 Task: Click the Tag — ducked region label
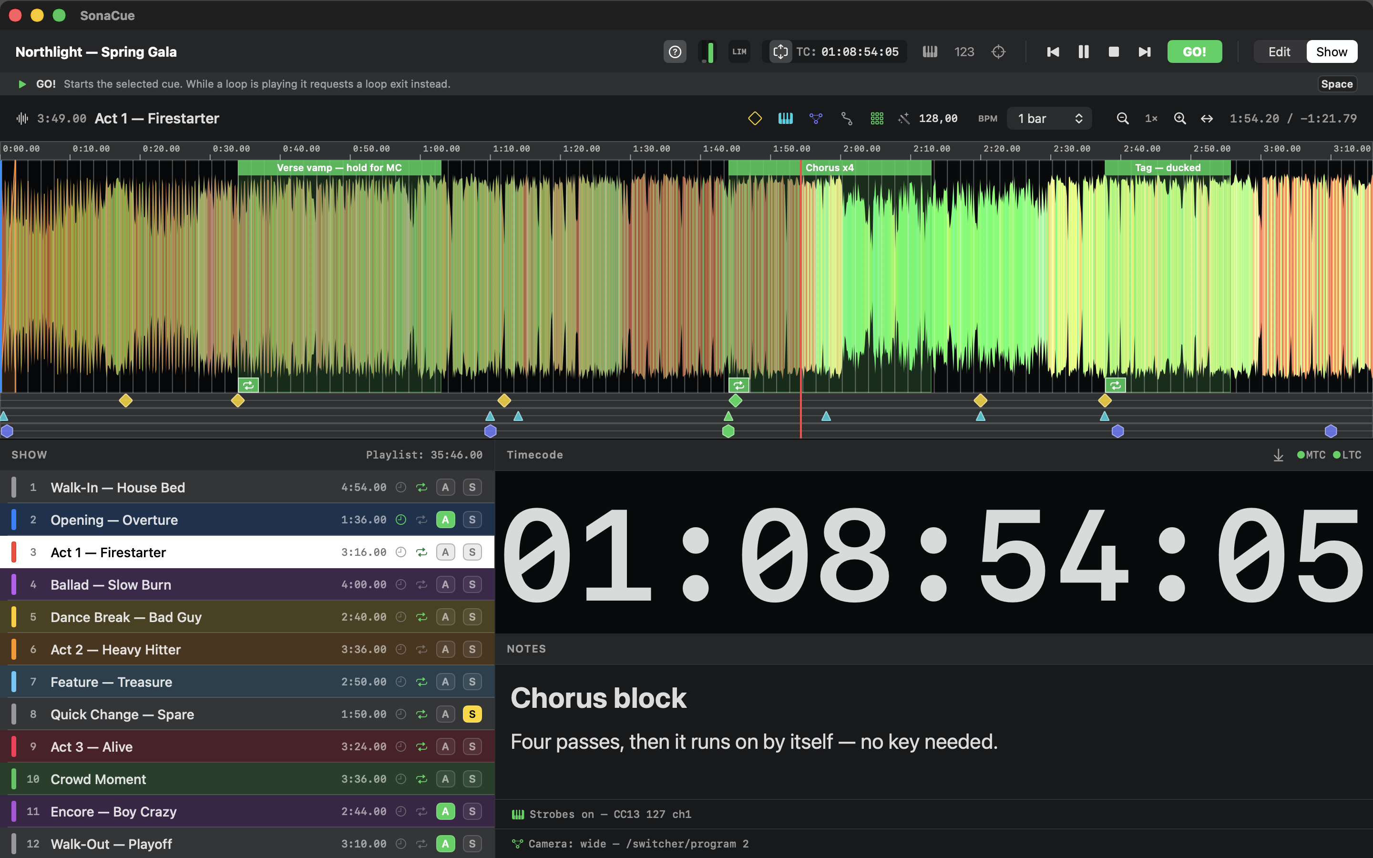pyautogui.click(x=1168, y=167)
